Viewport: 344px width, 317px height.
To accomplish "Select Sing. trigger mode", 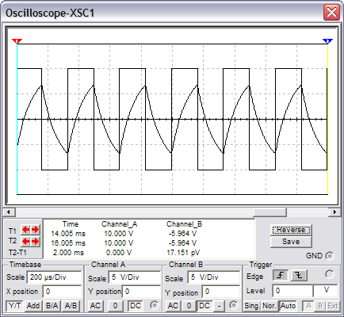I will (x=252, y=306).
